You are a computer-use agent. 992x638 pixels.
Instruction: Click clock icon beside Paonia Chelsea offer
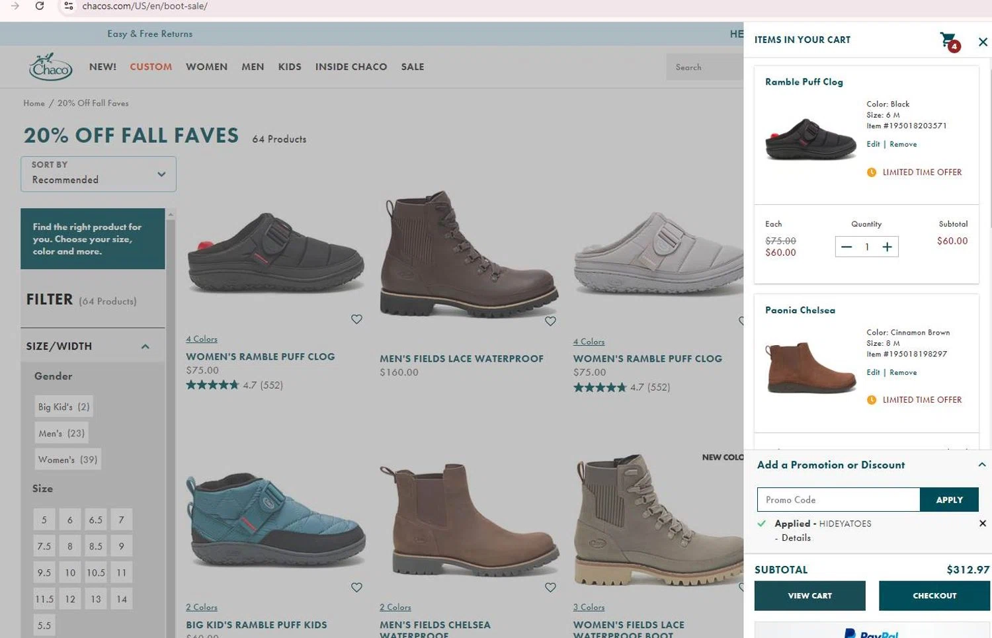pyautogui.click(x=872, y=400)
